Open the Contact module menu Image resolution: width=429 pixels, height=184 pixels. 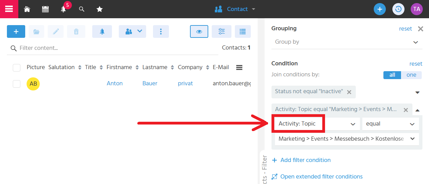coord(235,9)
